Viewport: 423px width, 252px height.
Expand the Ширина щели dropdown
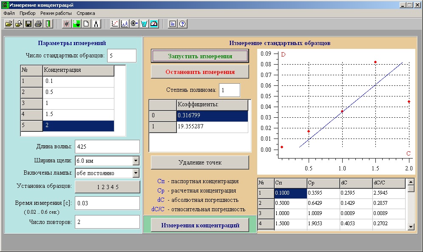tap(136, 161)
